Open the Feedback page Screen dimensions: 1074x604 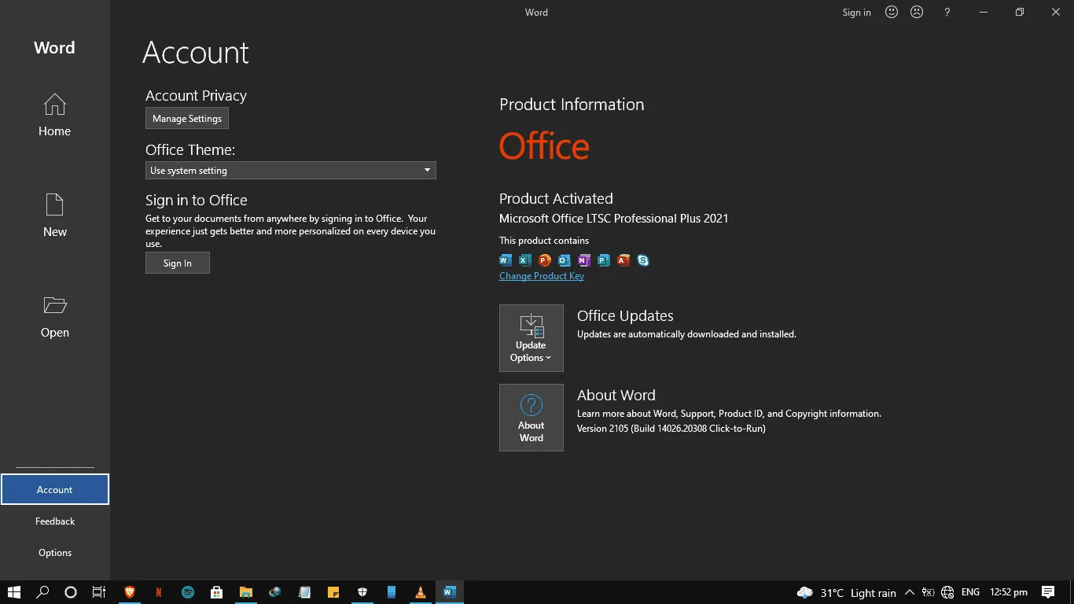[55, 521]
